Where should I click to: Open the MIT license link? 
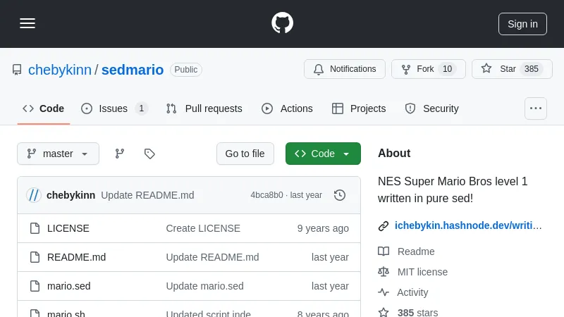pyautogui.click(x=422, y=272)
